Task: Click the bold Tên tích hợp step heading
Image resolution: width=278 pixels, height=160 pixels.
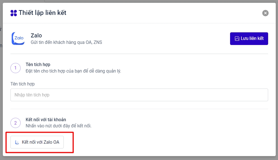Action: click(x=38, y=65)
